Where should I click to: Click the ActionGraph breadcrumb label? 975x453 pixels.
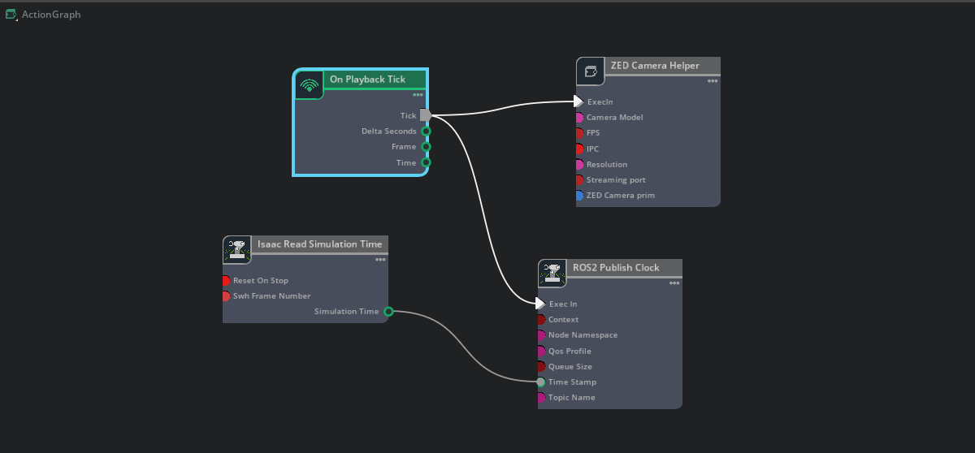(51, 15)
